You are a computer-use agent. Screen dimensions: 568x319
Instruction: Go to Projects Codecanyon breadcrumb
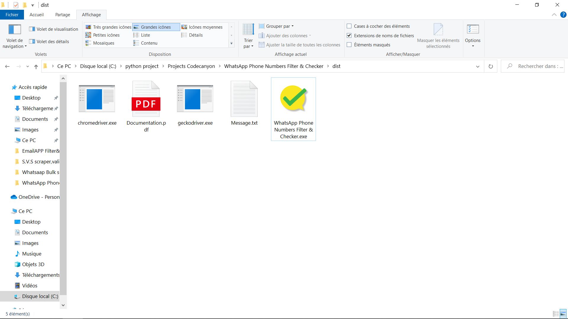click(191, 66)
